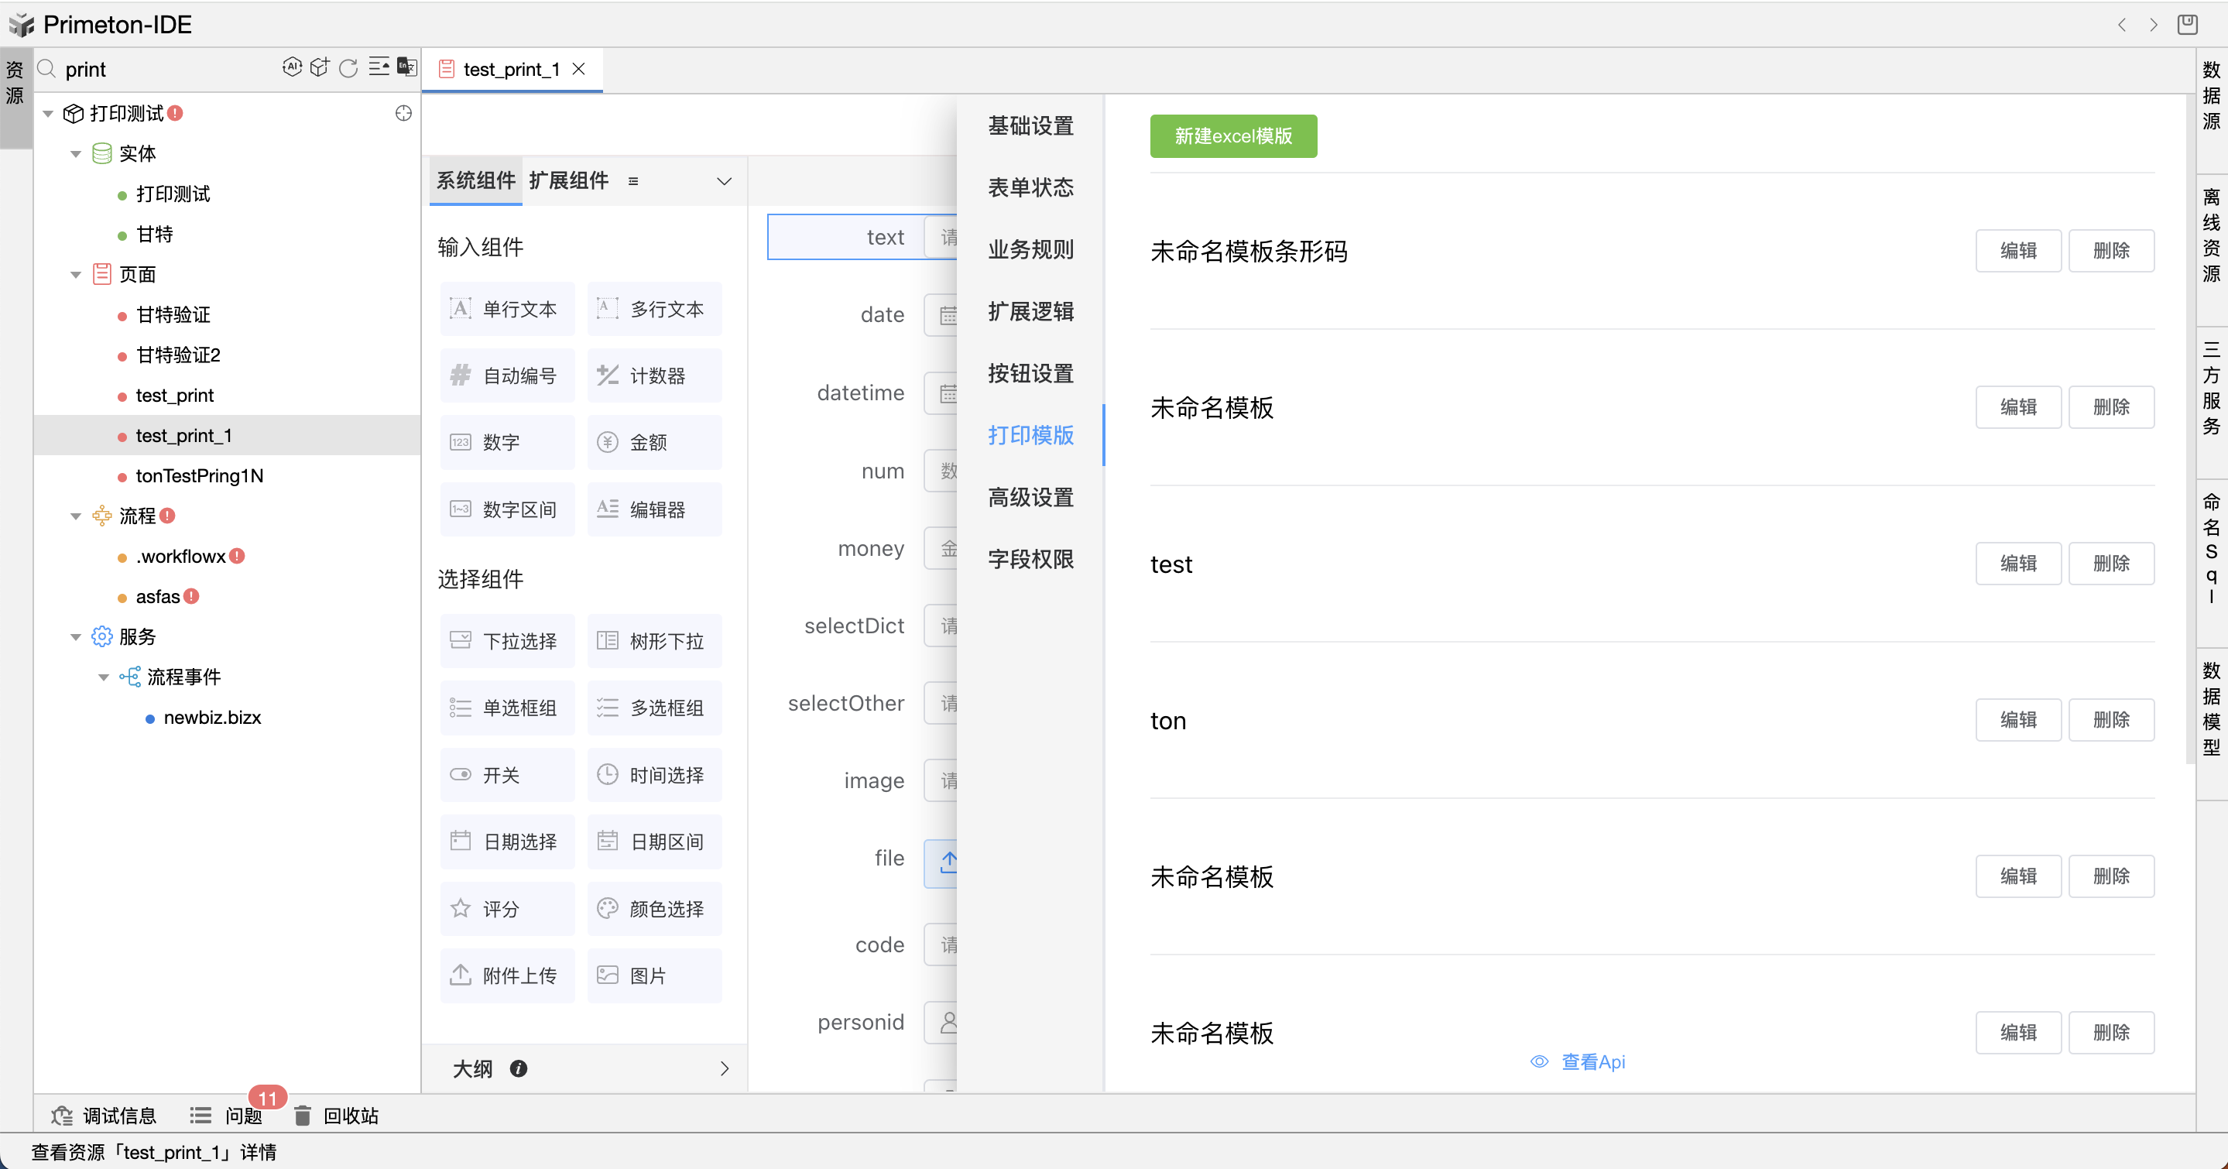Viewport: 2228px width, 1169px height.
Task: Select tonTestPring1N page in the tree
Action: [199, 475]
